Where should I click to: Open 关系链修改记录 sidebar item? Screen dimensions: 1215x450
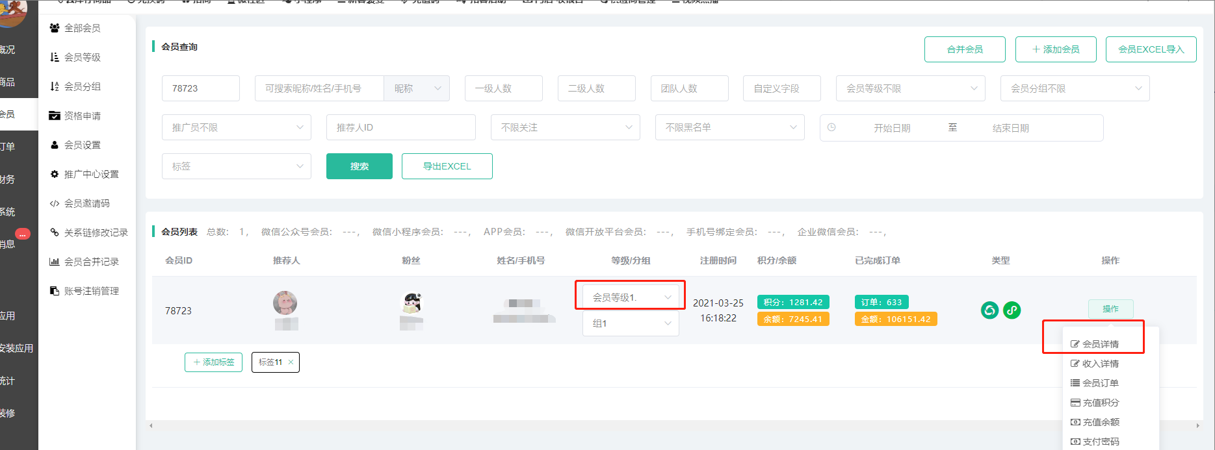click(x=96, y=232)
